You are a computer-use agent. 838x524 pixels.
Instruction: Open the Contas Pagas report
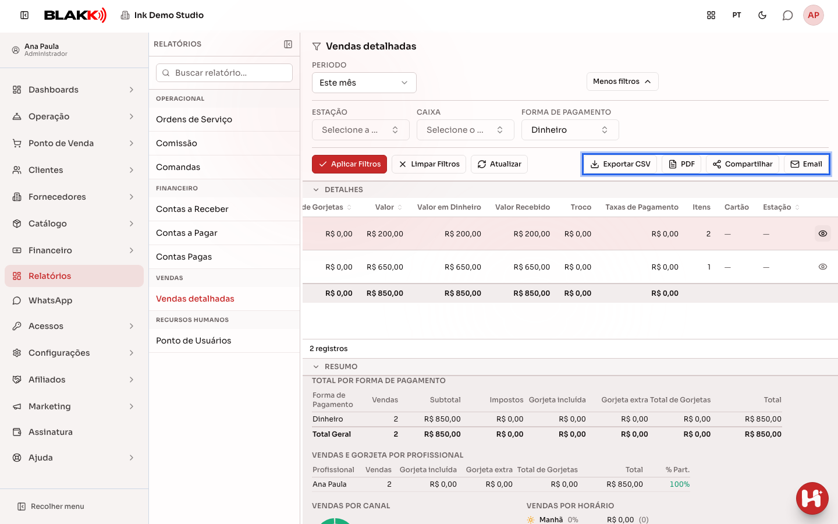224,257
